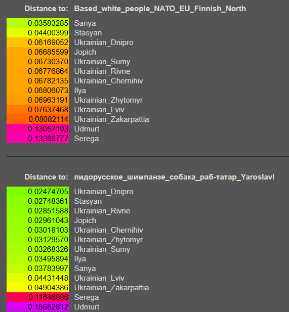Click the Serega value 0.13388777

click(x=37, y=138)
